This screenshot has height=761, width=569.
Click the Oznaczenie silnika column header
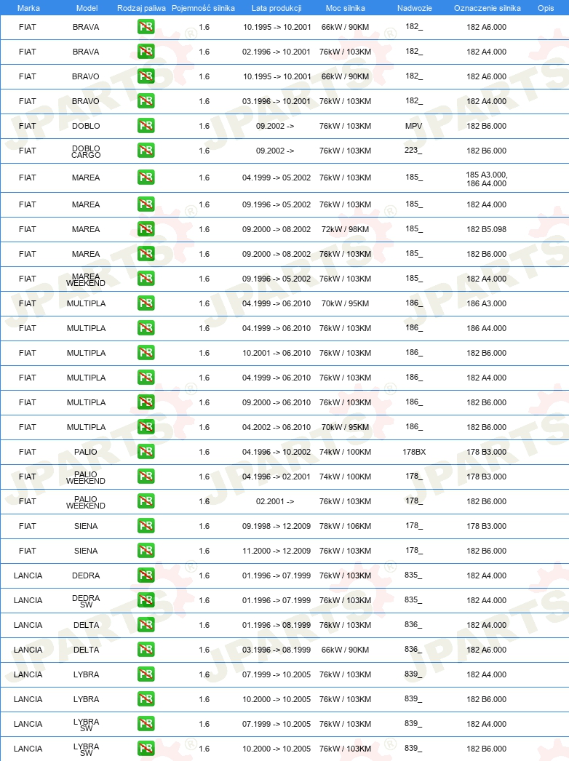pyautogui.click(x=487, y=8)
